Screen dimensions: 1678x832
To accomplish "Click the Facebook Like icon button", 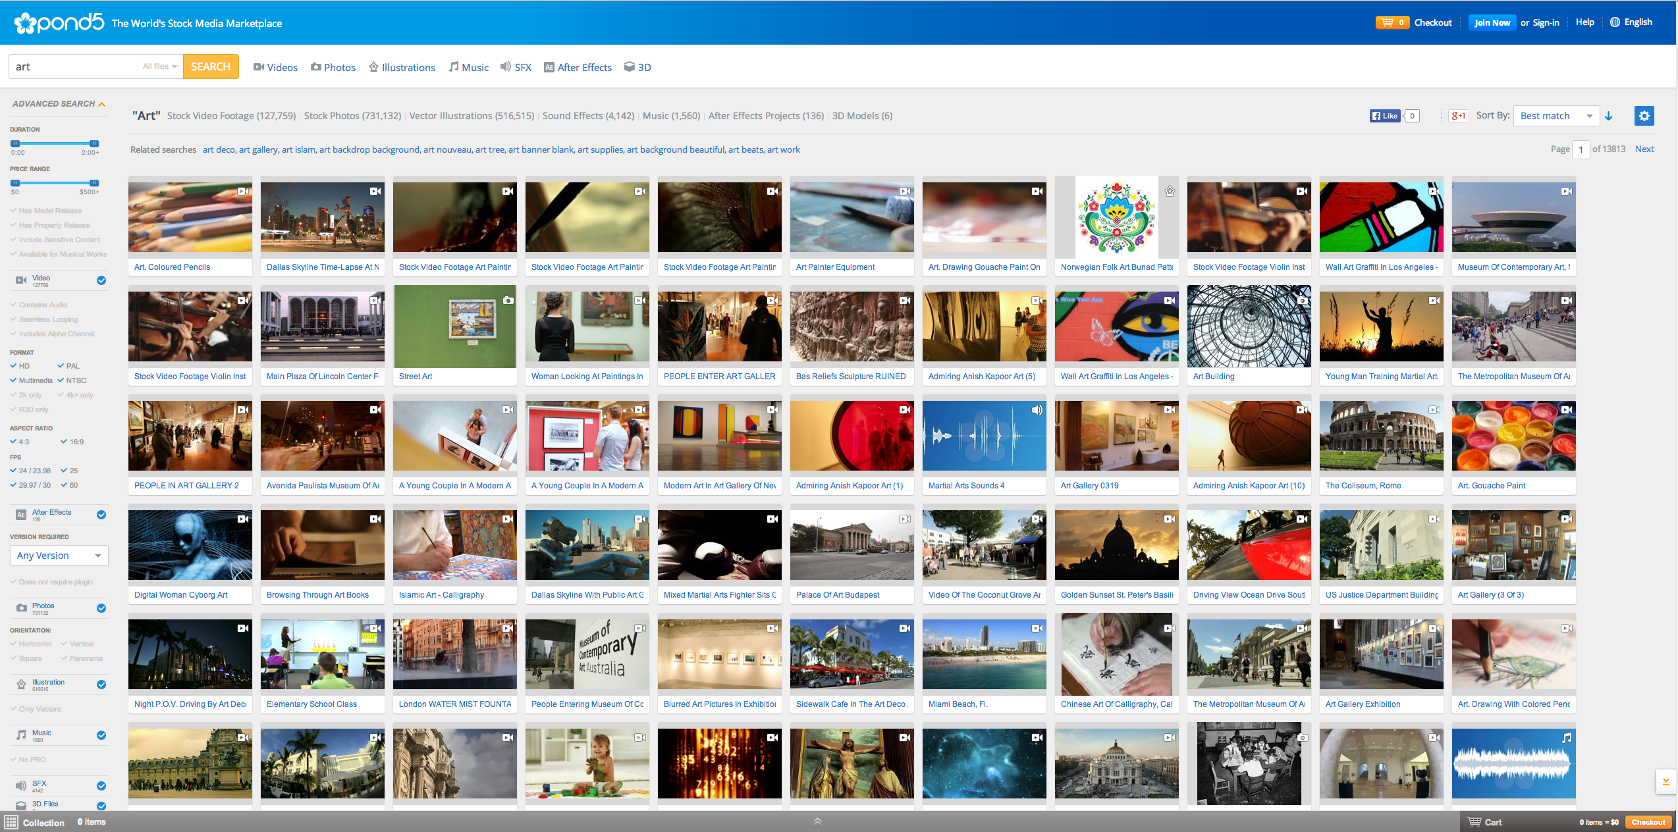I will [1385, 116].
